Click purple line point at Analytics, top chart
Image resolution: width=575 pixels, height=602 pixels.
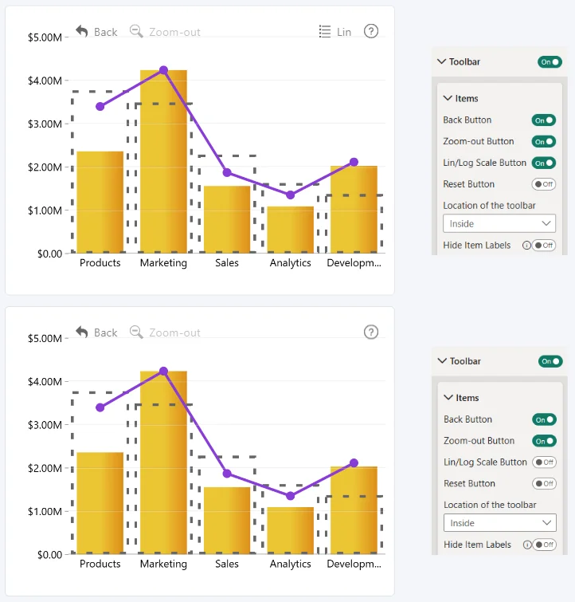point(291,195)
